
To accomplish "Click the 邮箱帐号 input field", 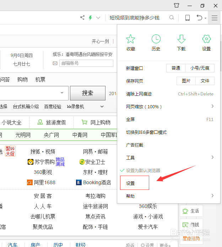I will pos(86,63).
